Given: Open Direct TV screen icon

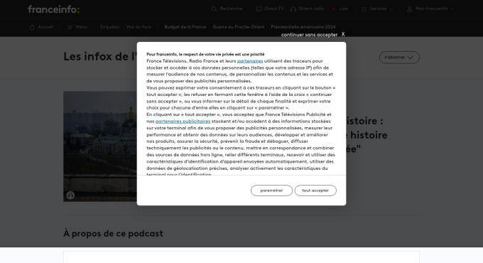Looking at the screenshot, I should tap(259, 9).
